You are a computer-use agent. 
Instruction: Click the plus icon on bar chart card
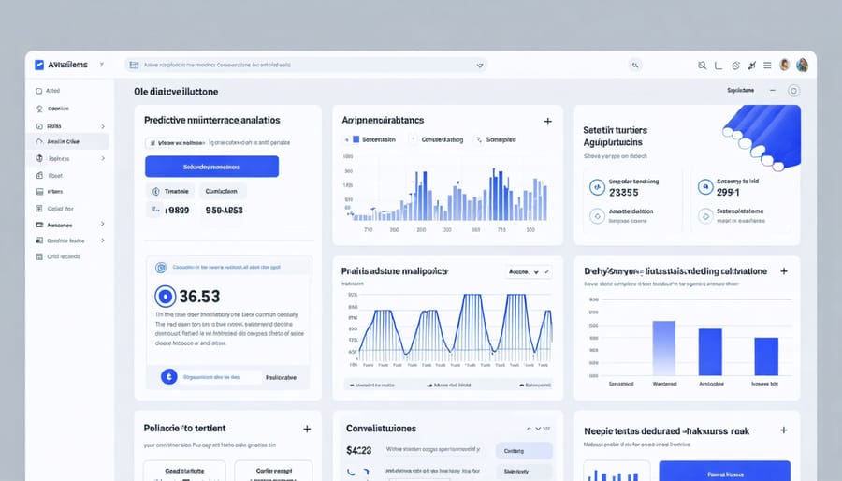click(547, 121)
